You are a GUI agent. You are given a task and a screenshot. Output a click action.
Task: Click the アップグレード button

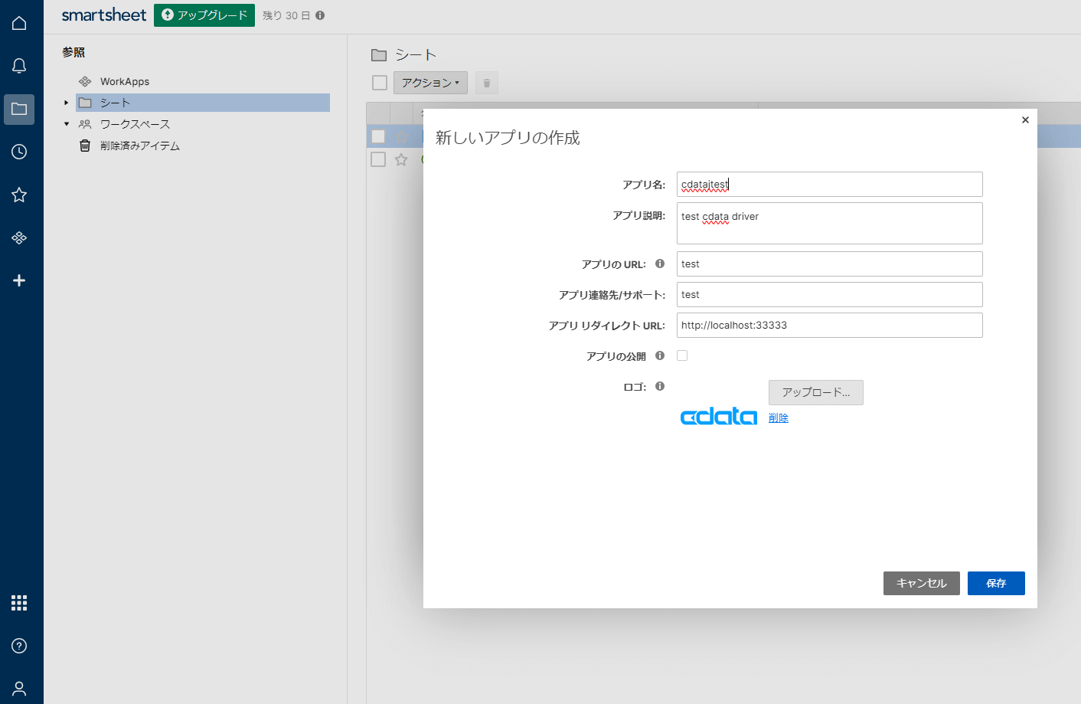coord(204,15)
